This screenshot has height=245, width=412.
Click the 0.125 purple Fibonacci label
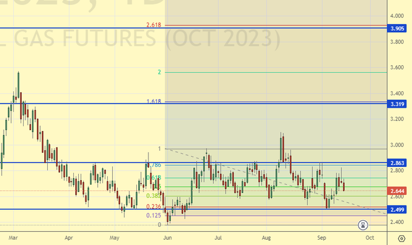coord(153,215)
